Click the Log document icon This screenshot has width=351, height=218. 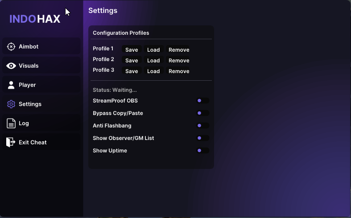(x=11, y=123)
